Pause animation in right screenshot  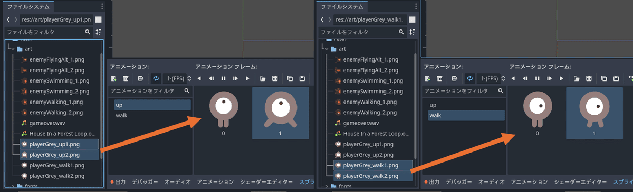click(x=538, y=78)
